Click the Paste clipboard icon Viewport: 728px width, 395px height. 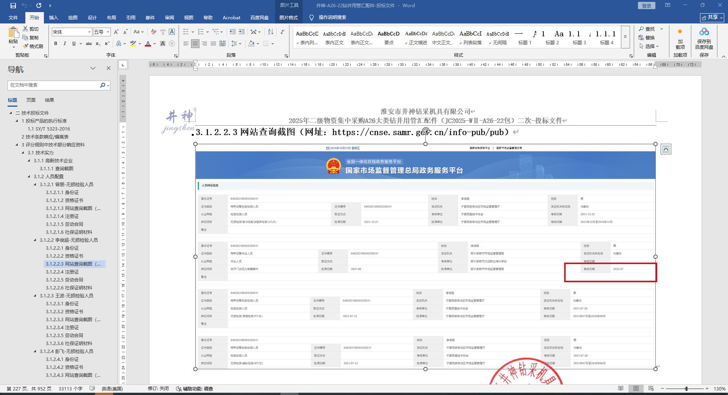click(x=13, y=33)
